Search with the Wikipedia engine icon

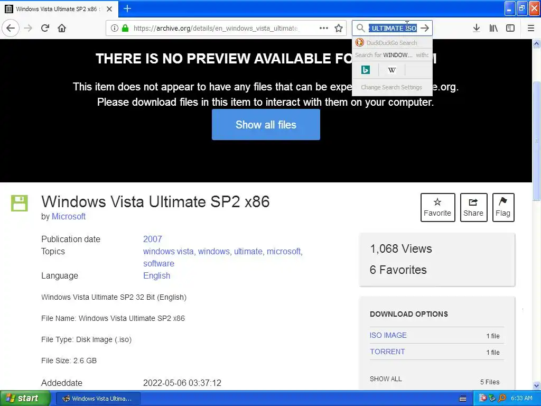pyautogui.click(x=392, y=70)
